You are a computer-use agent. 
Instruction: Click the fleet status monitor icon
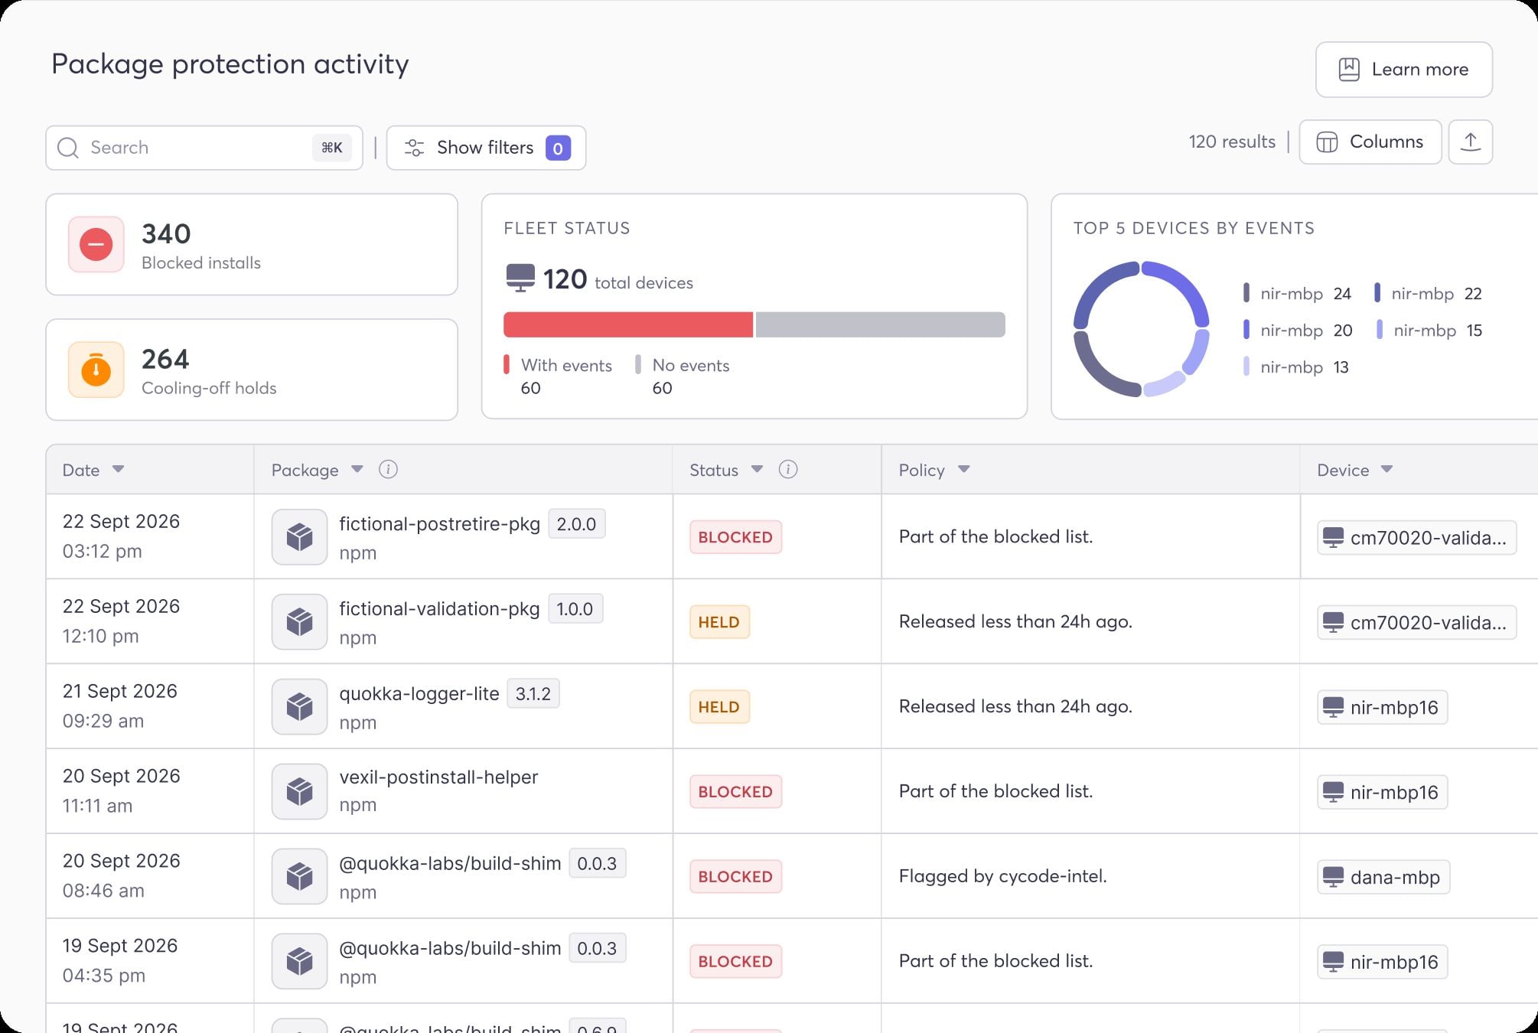coord(520,278)
